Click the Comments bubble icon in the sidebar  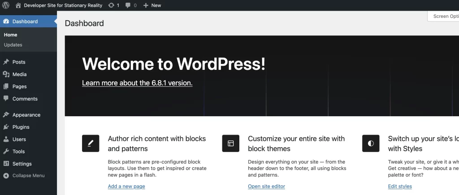6,99
